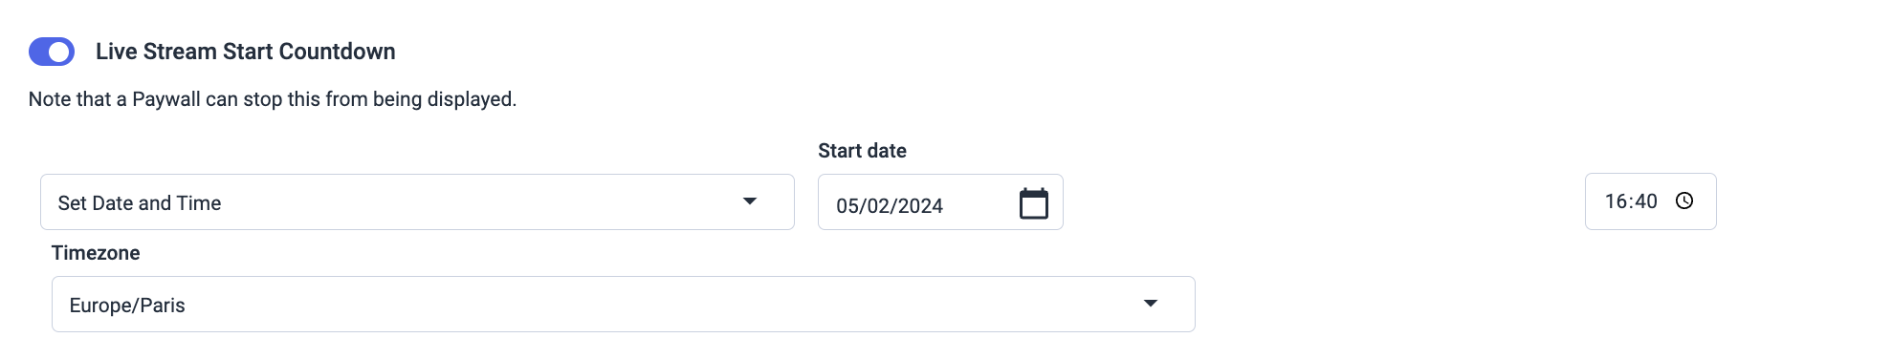
Task: Click the Paywall note text
Action: (x=273, y=99)
